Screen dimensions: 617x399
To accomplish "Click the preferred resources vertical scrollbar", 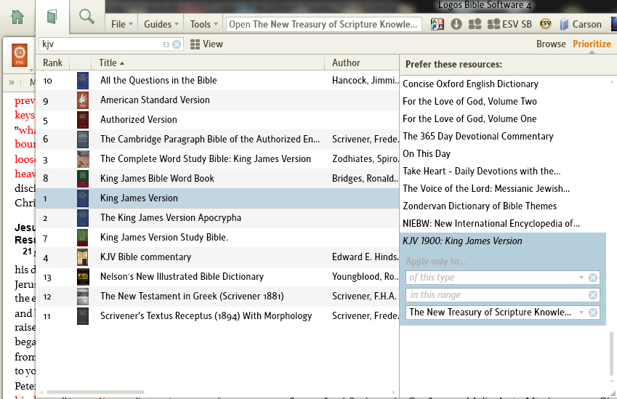I will (611, 353).
